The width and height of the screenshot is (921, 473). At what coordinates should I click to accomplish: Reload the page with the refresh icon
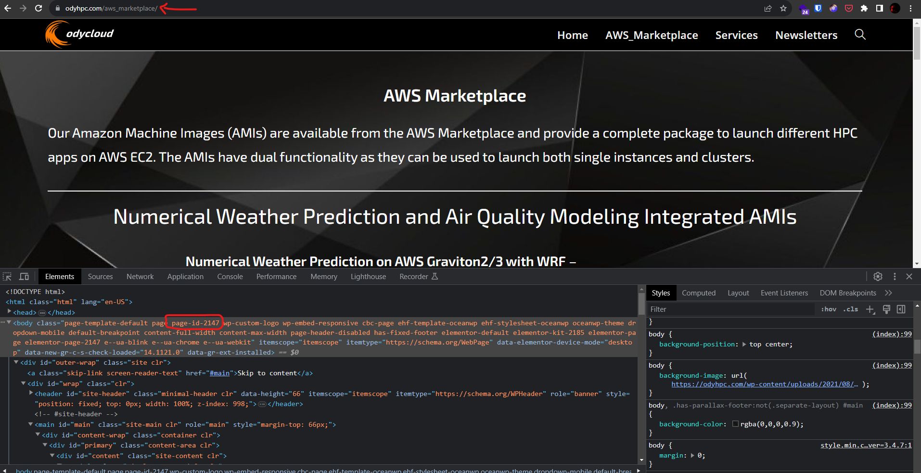click(x=38, y=8)
